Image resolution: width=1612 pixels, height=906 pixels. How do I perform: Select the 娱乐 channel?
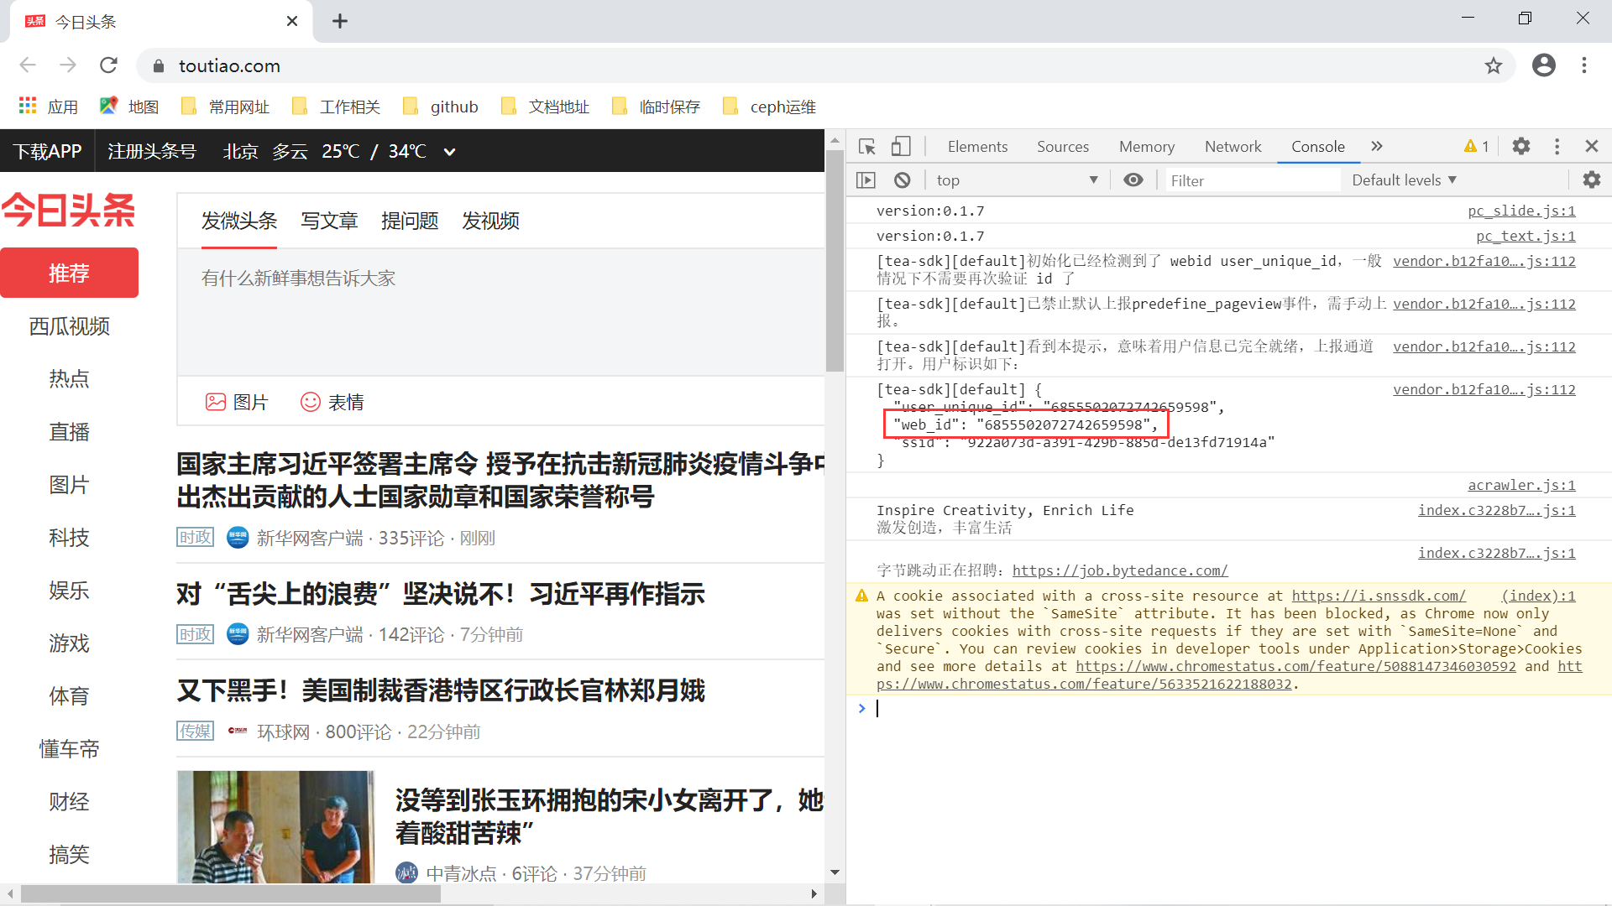pyautogui.click(x=69, y=591)
